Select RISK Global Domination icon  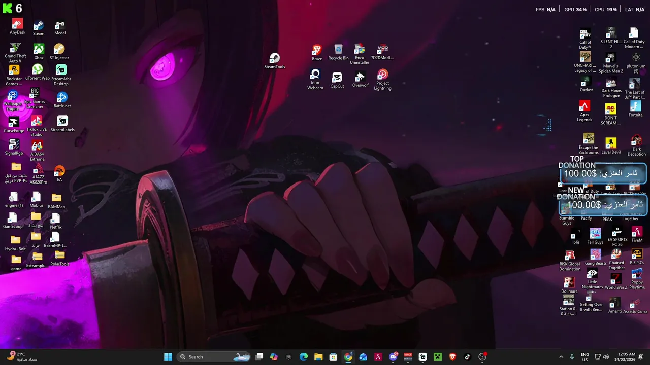click(x=570, y=261)
